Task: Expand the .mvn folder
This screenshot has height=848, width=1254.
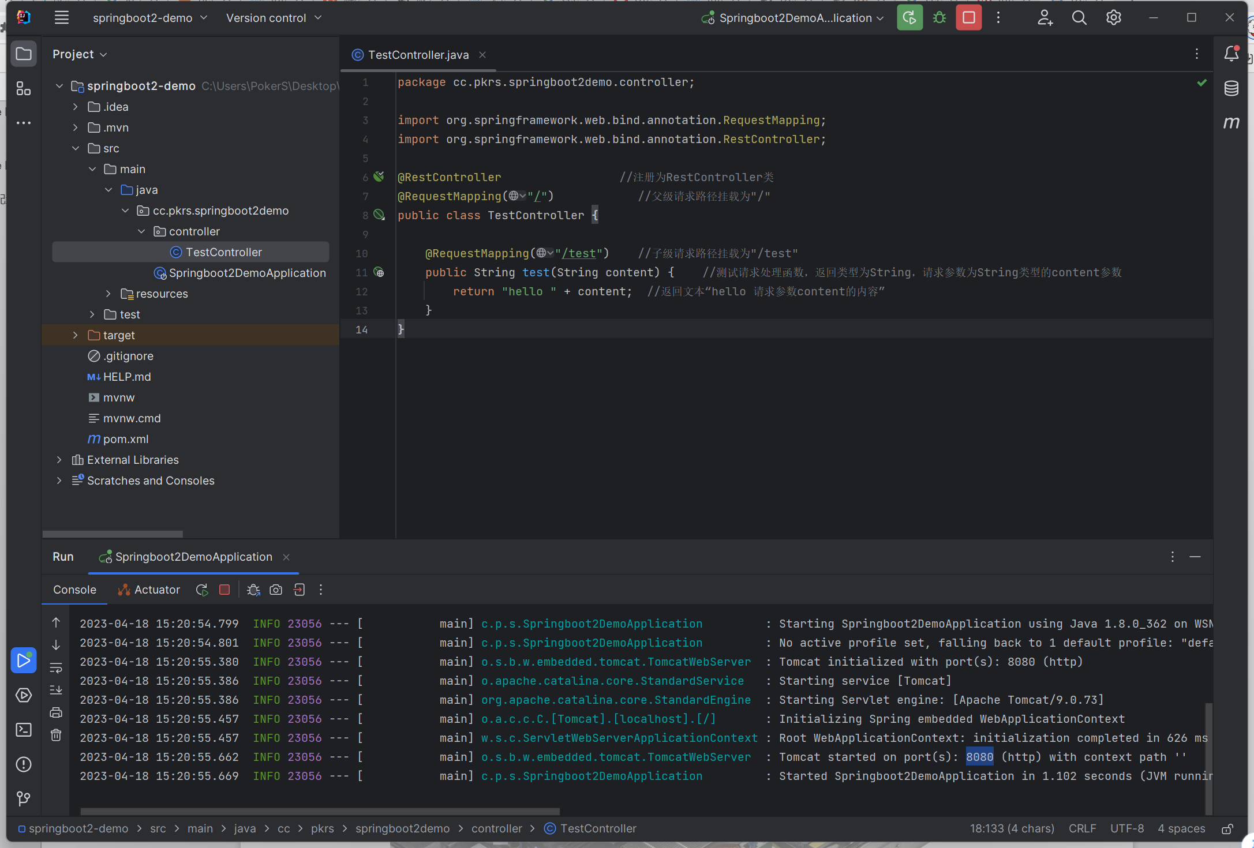Action: coord(75,127)
